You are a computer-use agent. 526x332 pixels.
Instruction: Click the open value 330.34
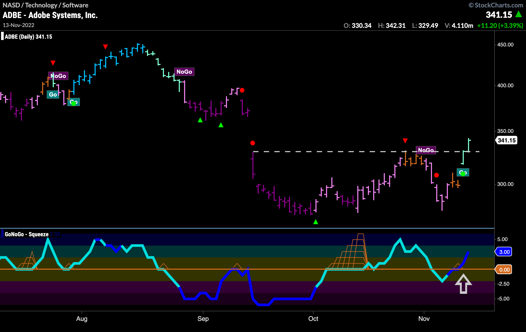click(362, 26)
